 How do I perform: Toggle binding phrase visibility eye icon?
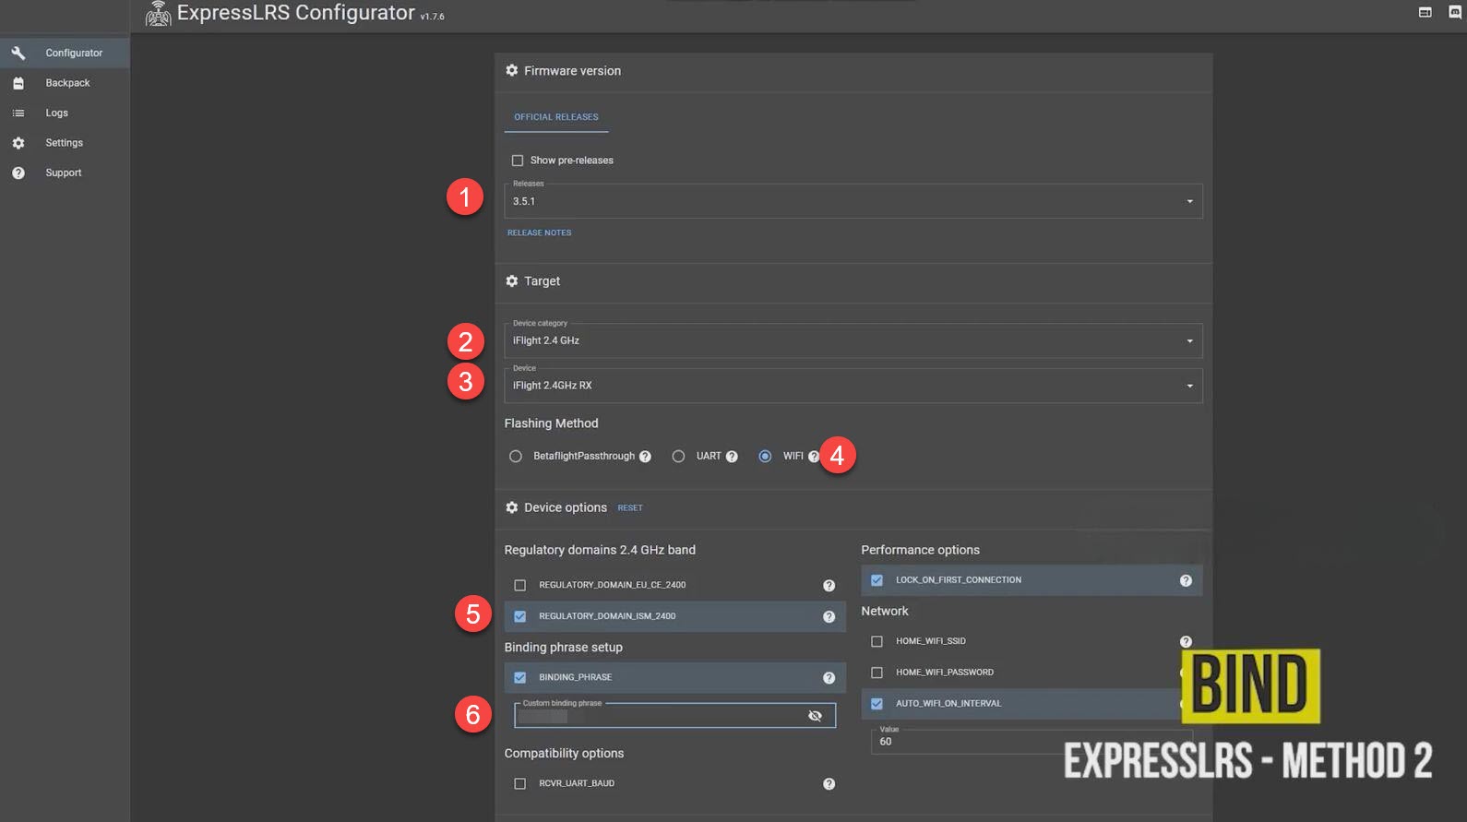[815, 716]
